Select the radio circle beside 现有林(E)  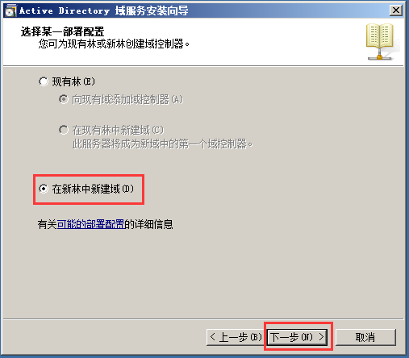click(44, 81)
